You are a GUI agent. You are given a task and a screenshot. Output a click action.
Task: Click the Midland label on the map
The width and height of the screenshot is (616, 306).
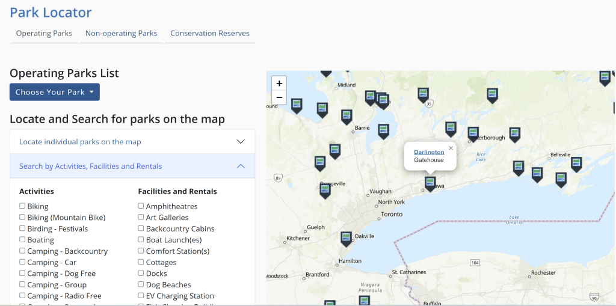(346, 85)
